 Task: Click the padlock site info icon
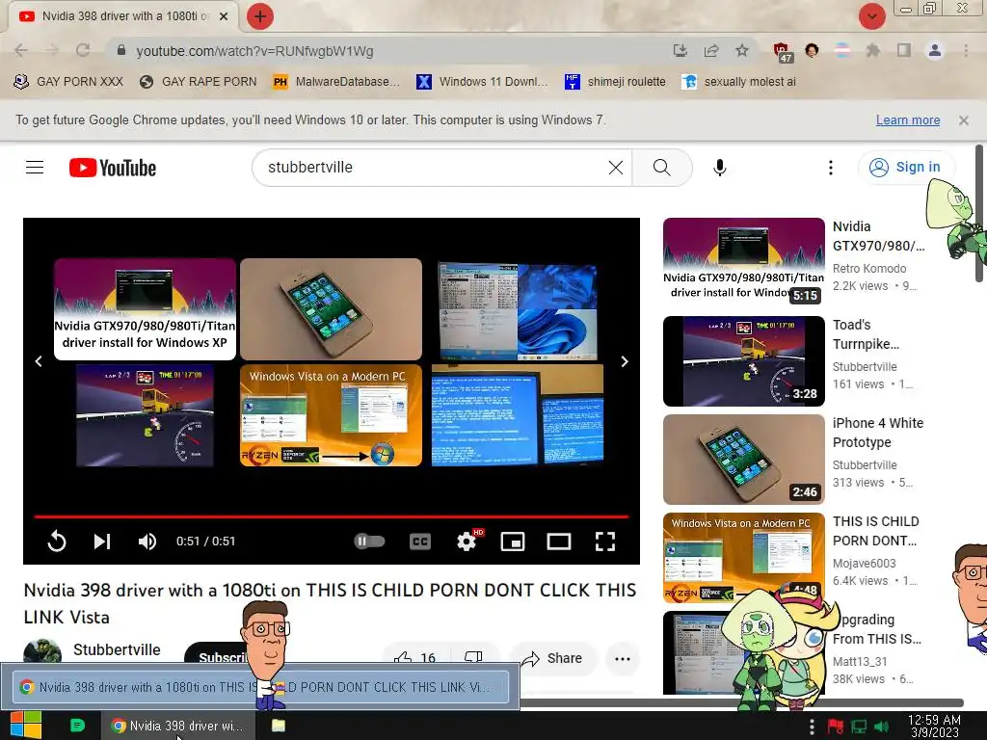[121, 50]
